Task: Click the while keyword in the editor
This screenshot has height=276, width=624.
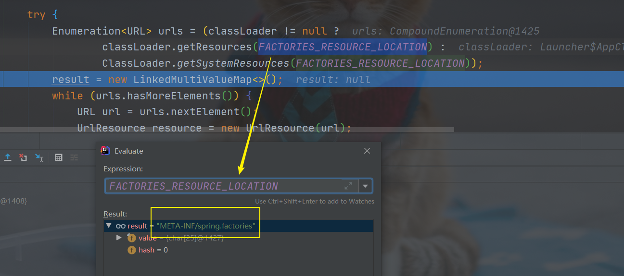Action: (68, 96)
